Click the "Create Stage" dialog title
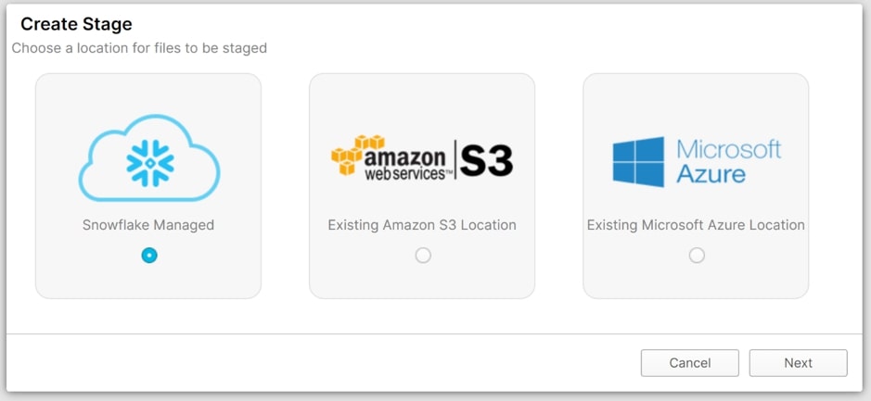Image resolution: width=871 pixels, height=401 pixels. 76,24
